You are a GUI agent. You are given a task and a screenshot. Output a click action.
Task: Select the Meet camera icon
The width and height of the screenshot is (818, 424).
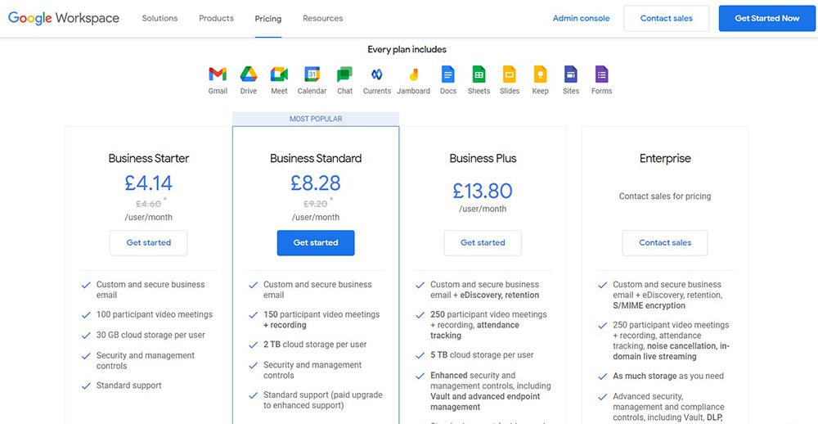click(x=279, y=74)
